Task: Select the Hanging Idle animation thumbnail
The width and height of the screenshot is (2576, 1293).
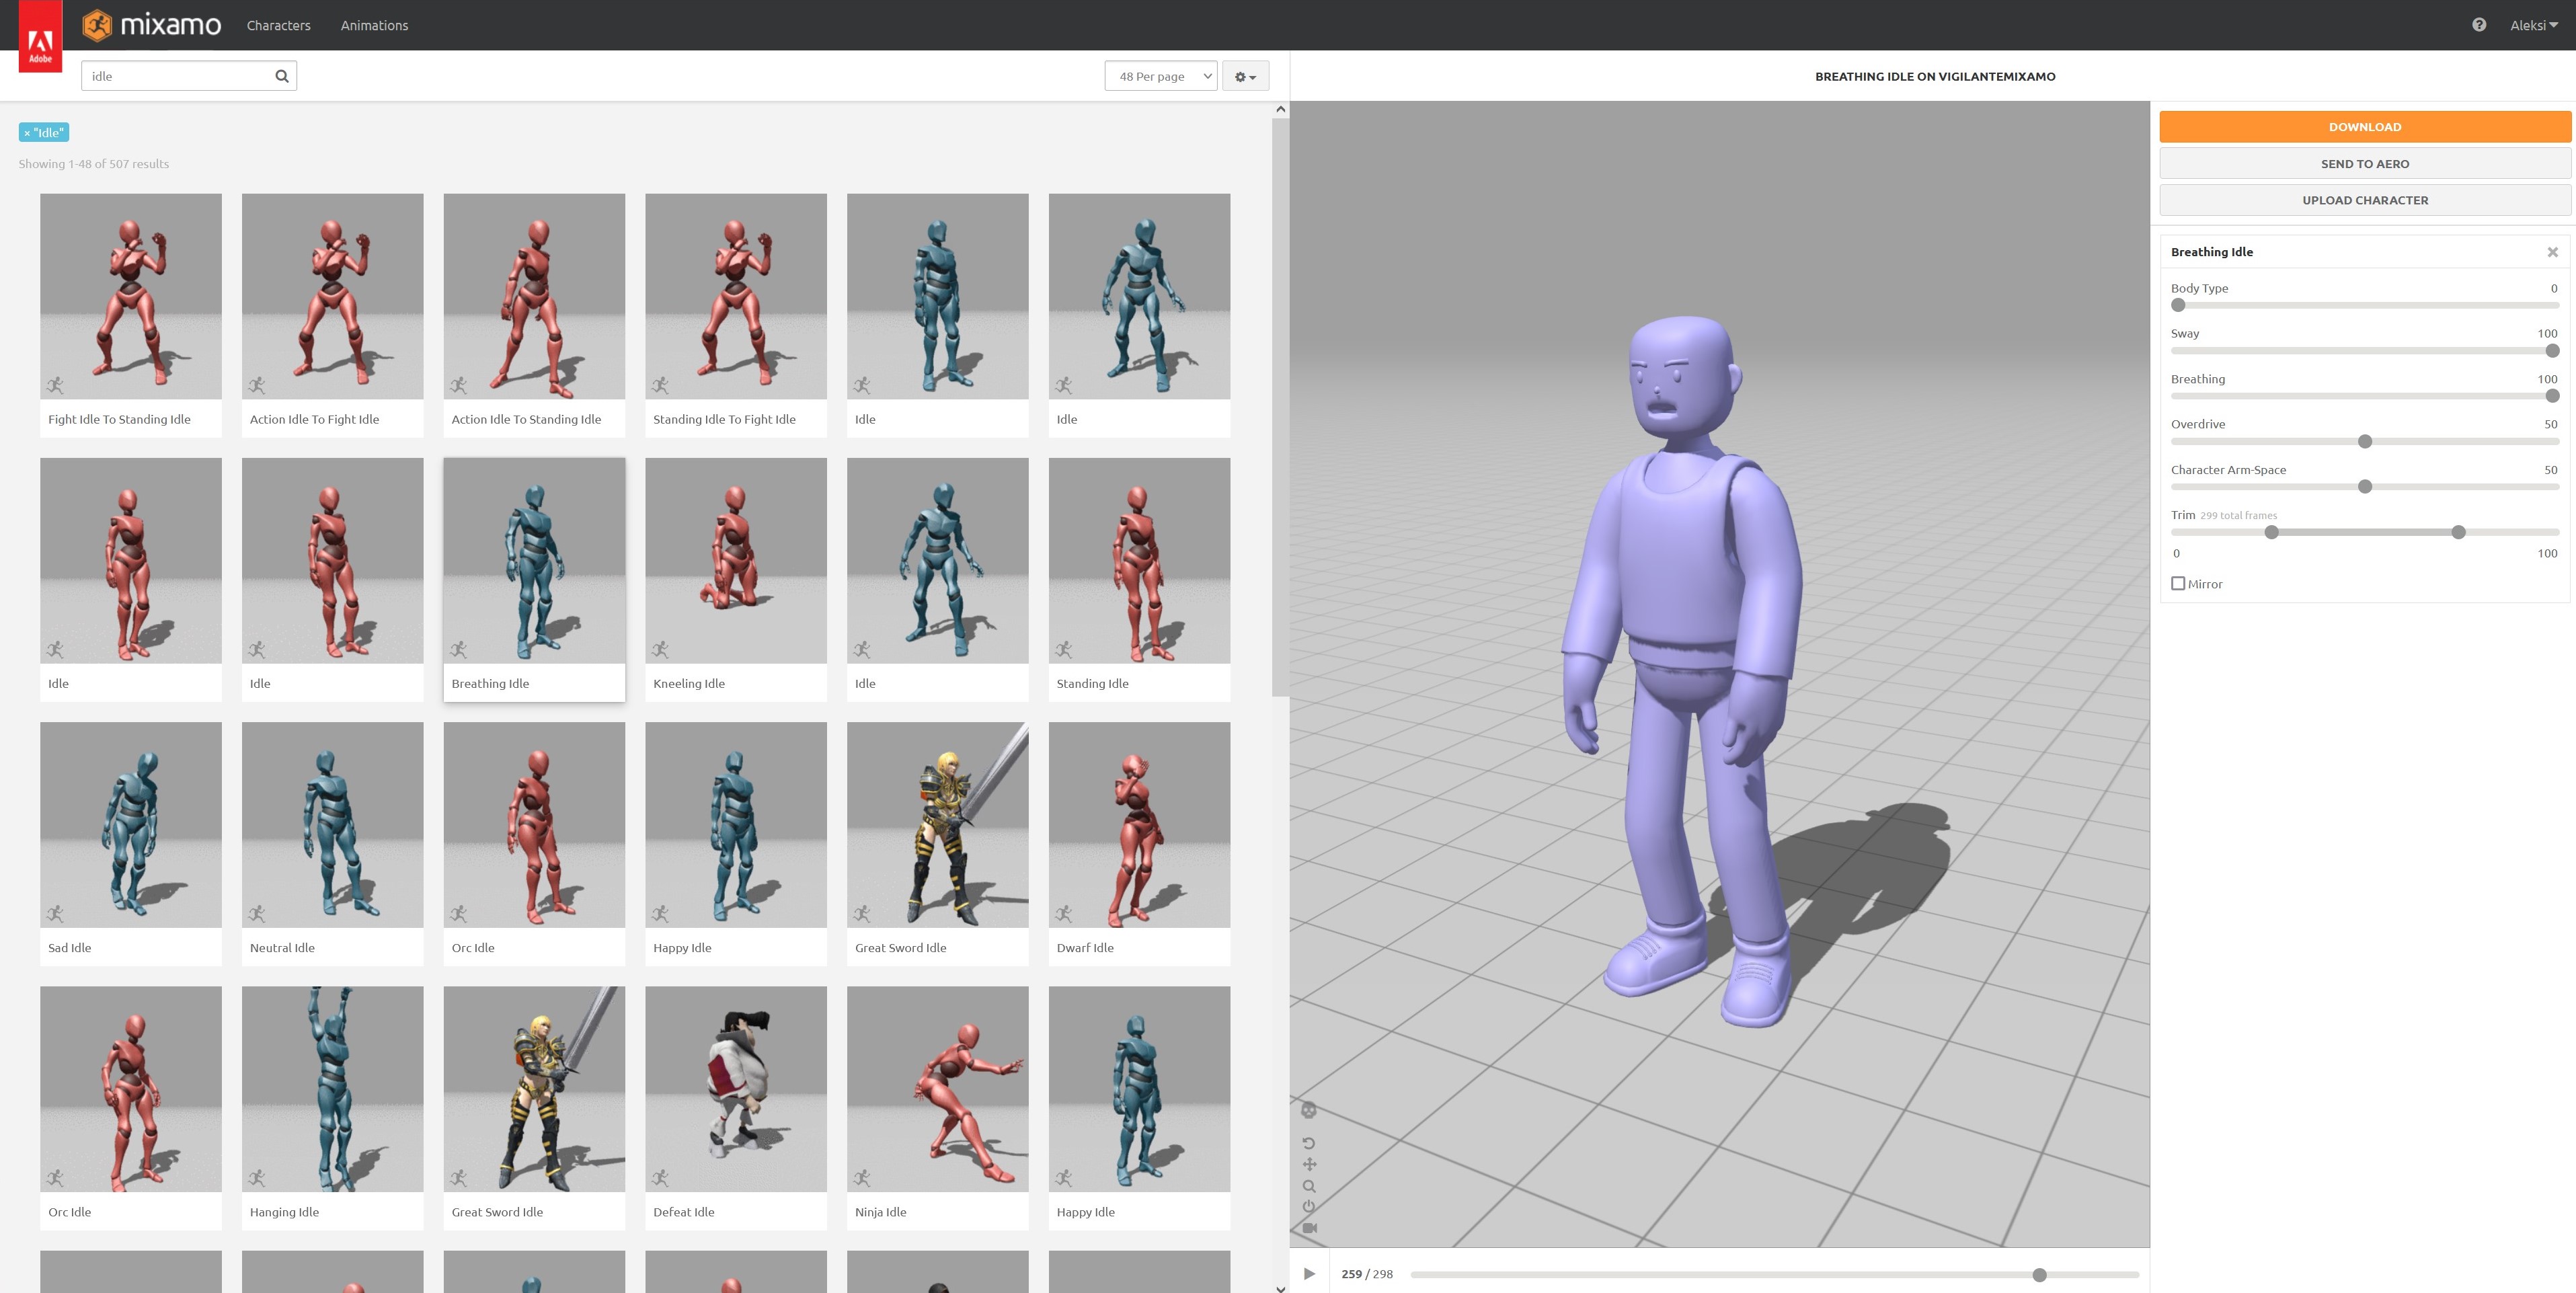Action: 332,1089
